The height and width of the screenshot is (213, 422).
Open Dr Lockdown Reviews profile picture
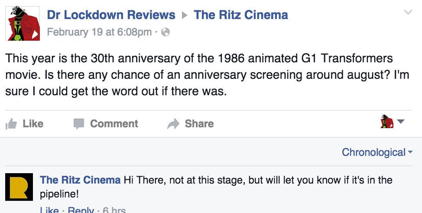point(23,23)
